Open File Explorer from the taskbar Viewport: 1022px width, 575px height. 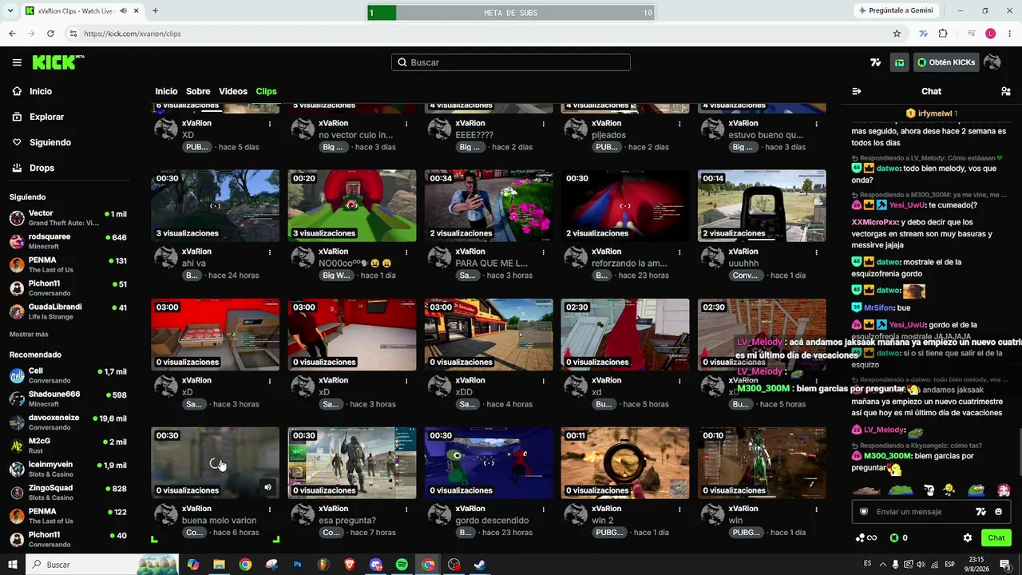click(219, 565)
